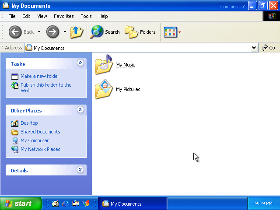Click the Comments? link
This screenshot has height=210, width=280.
point(232,7)
